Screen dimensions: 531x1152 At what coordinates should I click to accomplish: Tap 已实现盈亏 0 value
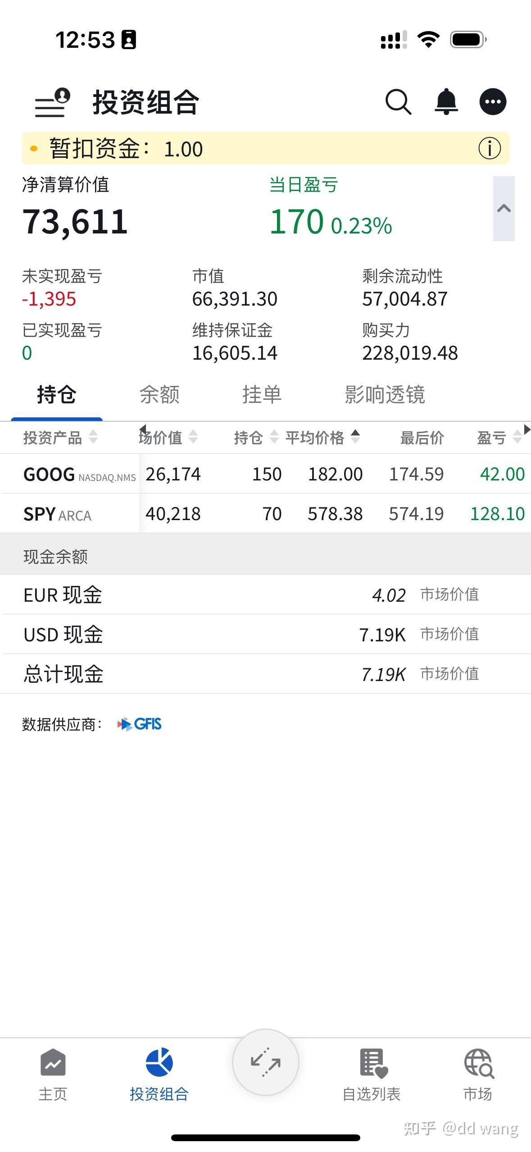[x=27, y=353]
